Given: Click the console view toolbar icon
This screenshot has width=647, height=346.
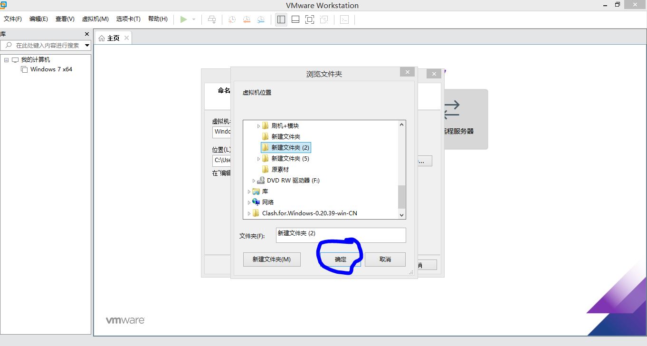Looking at the screenshot, I should [x=344, y=19].
